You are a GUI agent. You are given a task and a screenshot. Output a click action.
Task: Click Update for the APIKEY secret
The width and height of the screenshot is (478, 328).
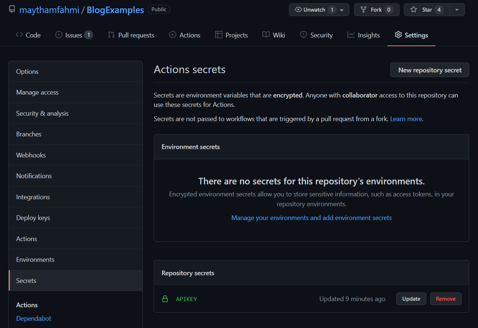click(x=411, y=299)
